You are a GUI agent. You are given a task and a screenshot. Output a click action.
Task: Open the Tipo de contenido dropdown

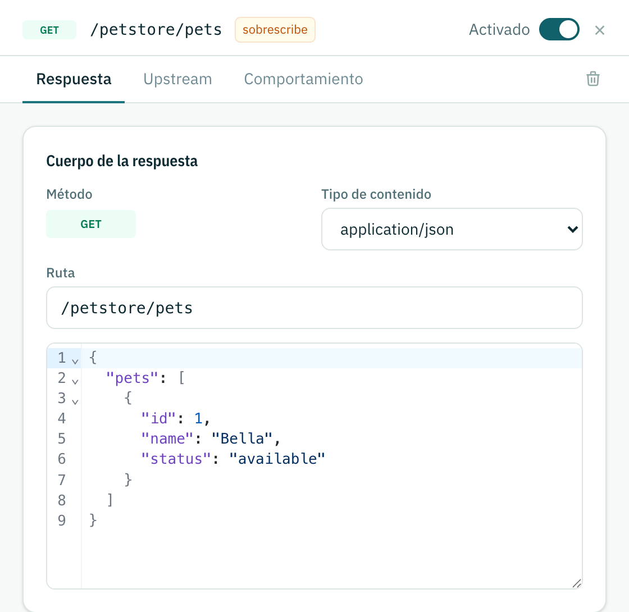[x=452, y=229]
